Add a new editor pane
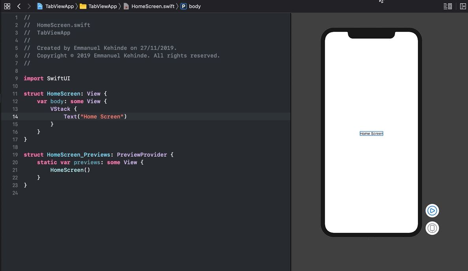The image size is (468, 271). (x=462, y=6)
